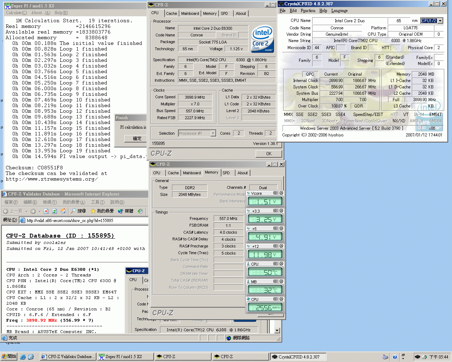Click Windows Server 2003 OS text in CrystalCPUID

(x=351, y=128)
